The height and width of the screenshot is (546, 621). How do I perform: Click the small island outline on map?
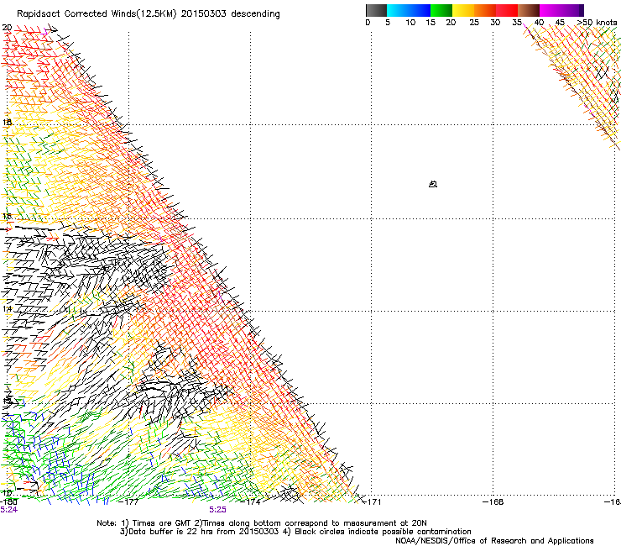tap(433, 184)
